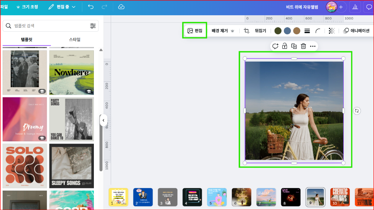
Task: Open the template search filter icon
Action: [x=93, y=26]
